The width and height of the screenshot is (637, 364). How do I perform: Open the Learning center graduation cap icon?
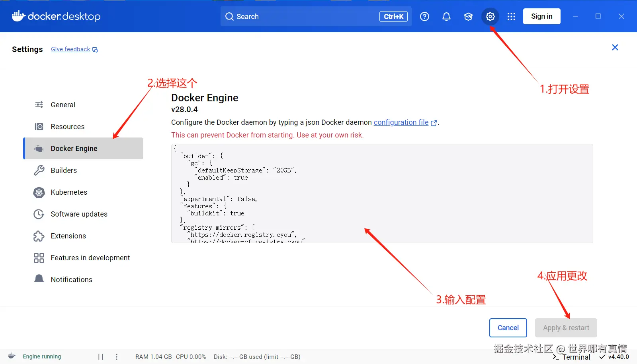coord(469,16)
